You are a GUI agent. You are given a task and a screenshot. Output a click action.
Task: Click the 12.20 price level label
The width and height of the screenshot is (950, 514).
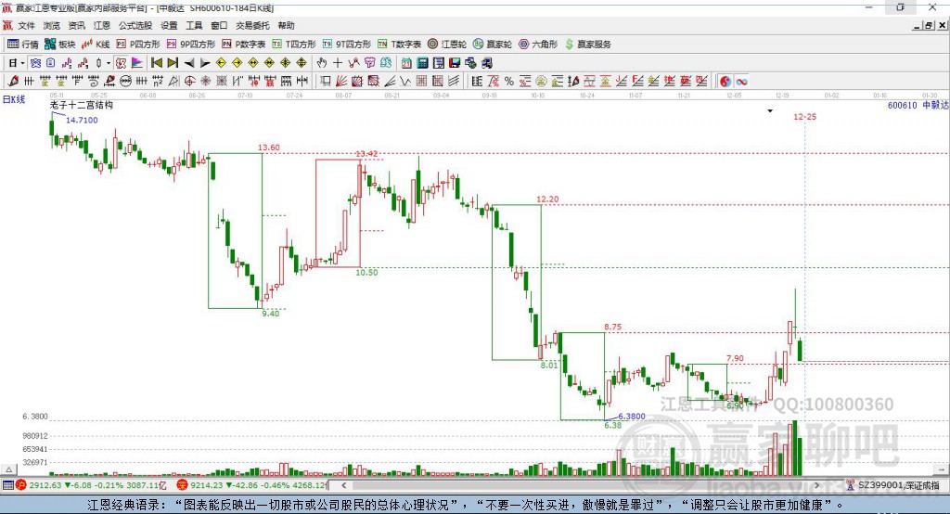(x=547, y=199)
